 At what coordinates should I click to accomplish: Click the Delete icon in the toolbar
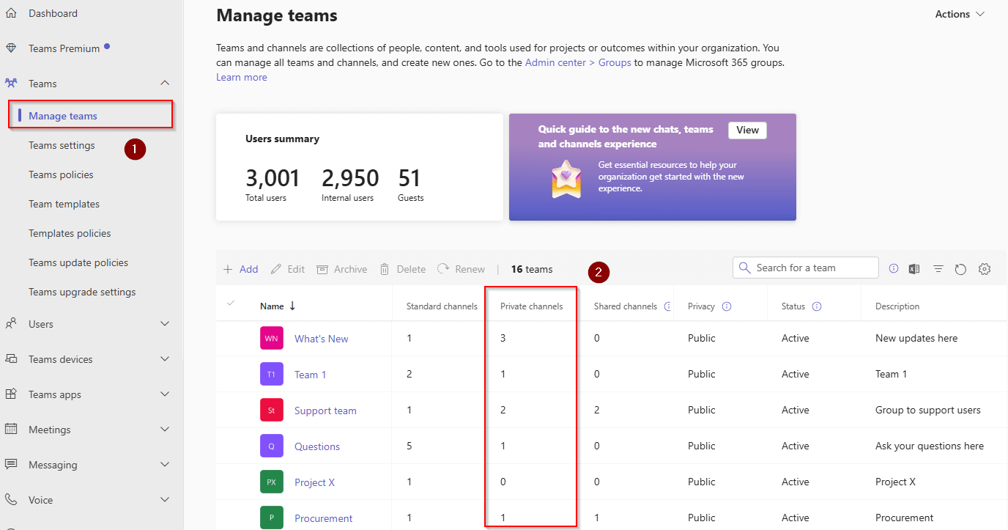coord(385,268)
